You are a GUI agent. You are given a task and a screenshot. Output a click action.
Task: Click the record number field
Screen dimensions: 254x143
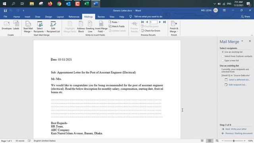(153, 22)
